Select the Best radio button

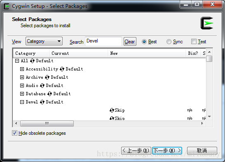click(x=144, y=42)
